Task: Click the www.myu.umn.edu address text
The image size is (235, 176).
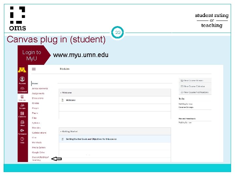Action: click(x=81, y=55)
